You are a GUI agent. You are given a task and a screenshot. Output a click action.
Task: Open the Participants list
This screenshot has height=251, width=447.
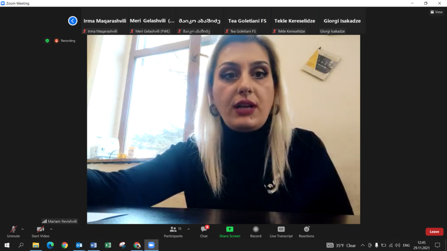point(173,231)
